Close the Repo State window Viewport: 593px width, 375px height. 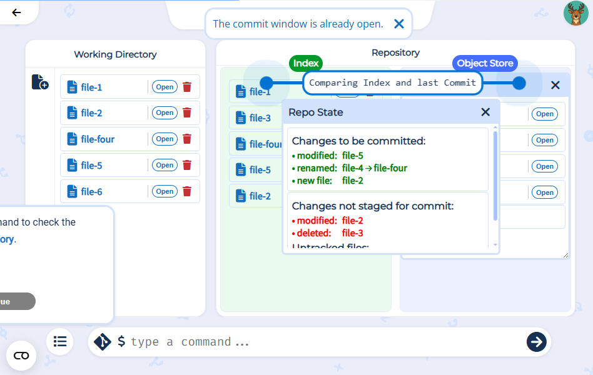485,112
